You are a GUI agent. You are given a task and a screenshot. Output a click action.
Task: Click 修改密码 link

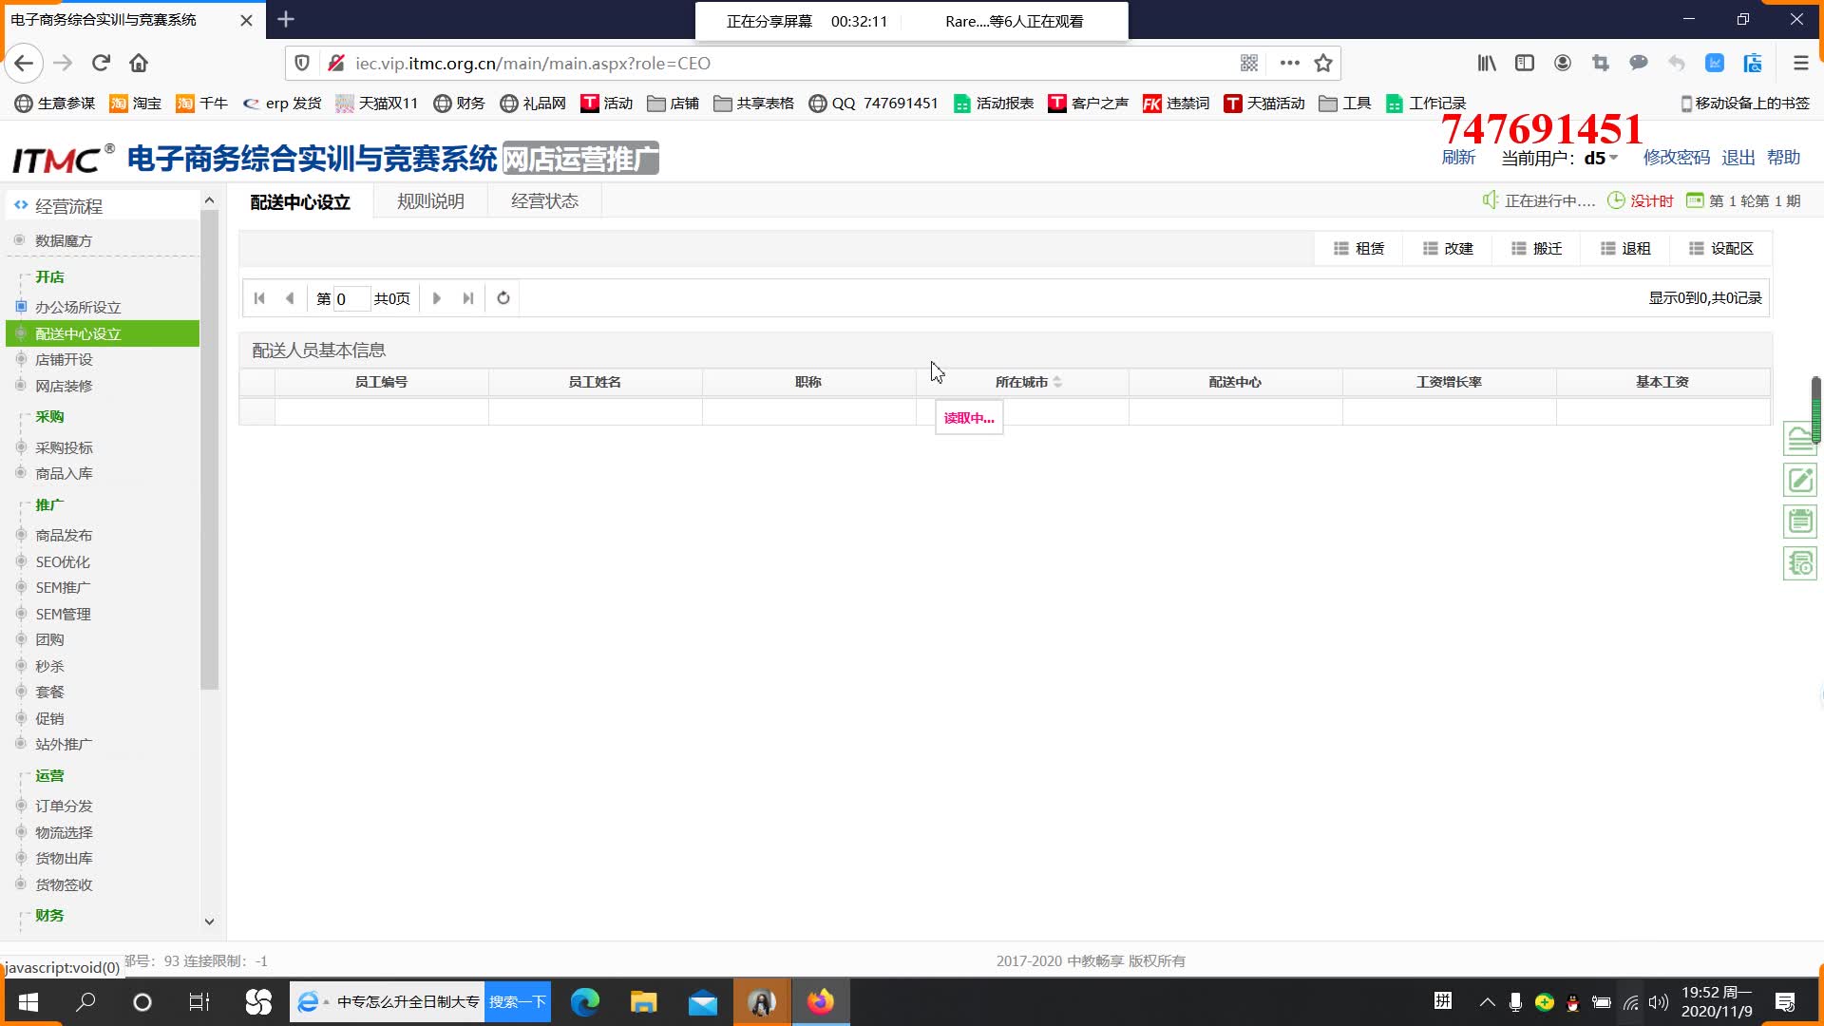1676,158
